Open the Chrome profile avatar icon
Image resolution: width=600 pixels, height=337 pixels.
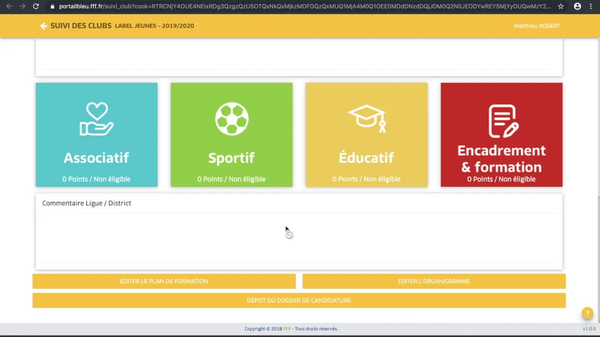pyautogui.click(x=577, y=7)
